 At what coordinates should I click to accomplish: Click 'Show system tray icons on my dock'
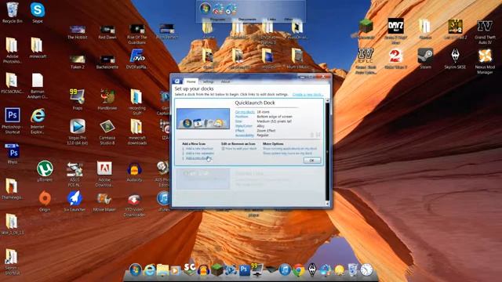click(x=288, y=154)
